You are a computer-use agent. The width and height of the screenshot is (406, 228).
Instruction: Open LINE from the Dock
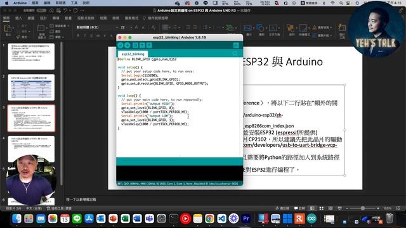[x=77, y=218]
